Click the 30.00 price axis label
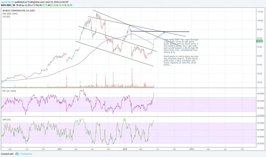The width and height of the screenshot is (266, 157). (x=260, y=82)
